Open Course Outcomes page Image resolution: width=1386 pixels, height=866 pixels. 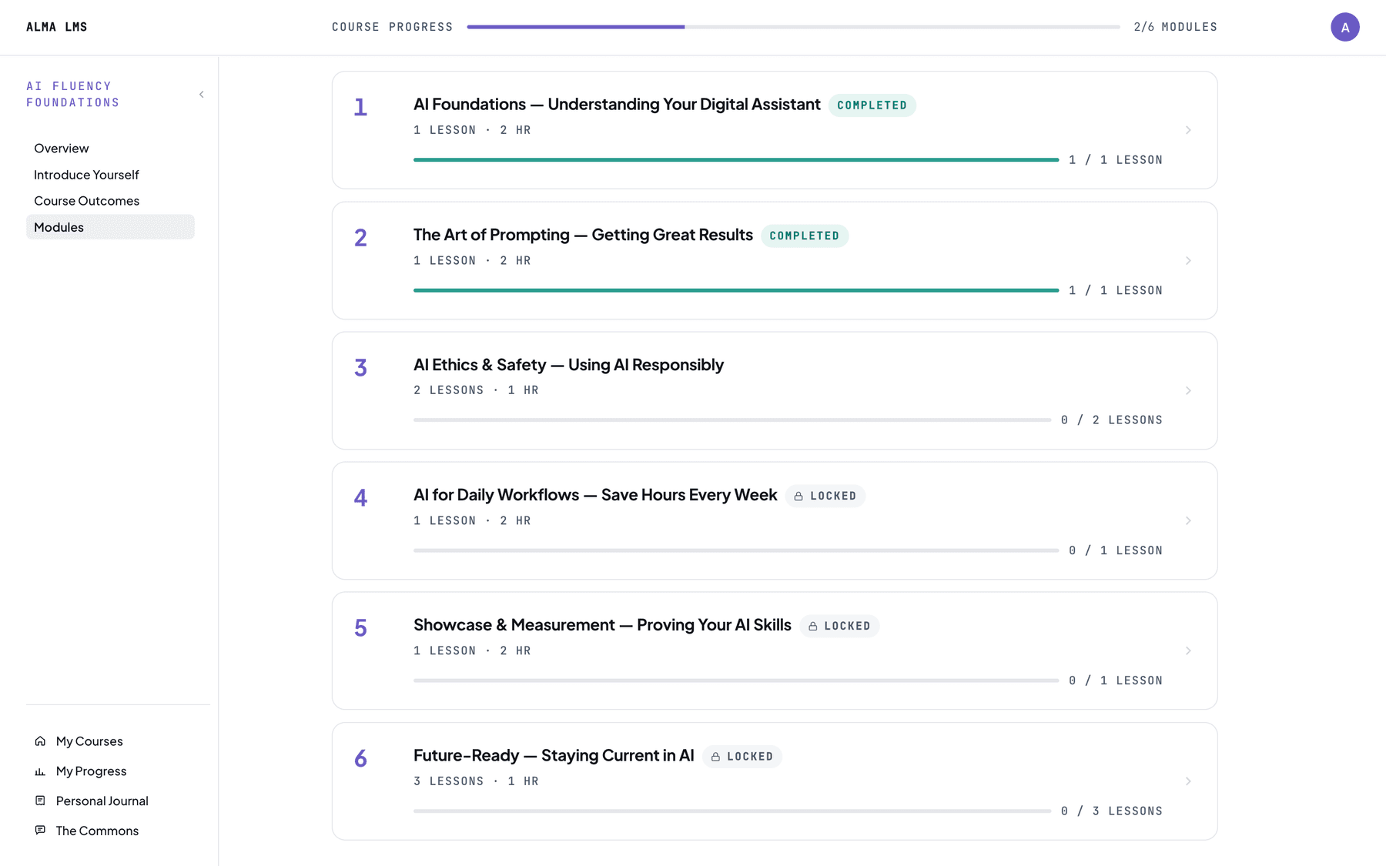coord(110,201)
